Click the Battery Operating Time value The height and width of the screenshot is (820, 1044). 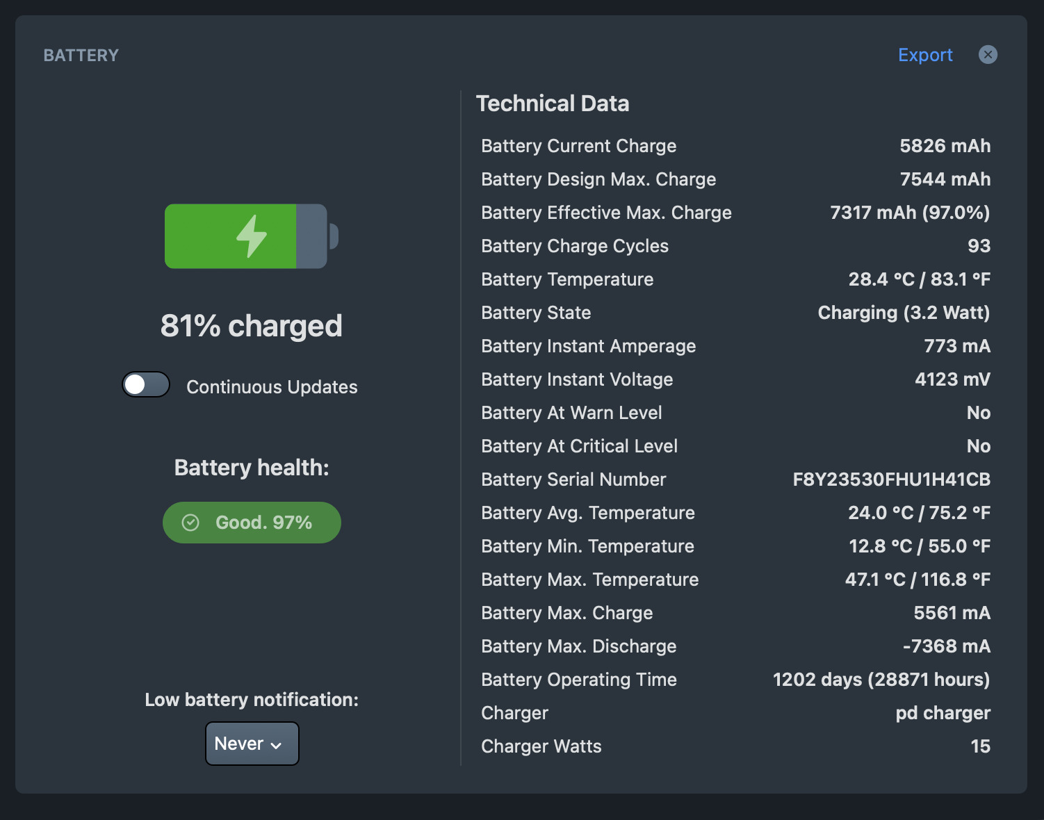[881, 680]
